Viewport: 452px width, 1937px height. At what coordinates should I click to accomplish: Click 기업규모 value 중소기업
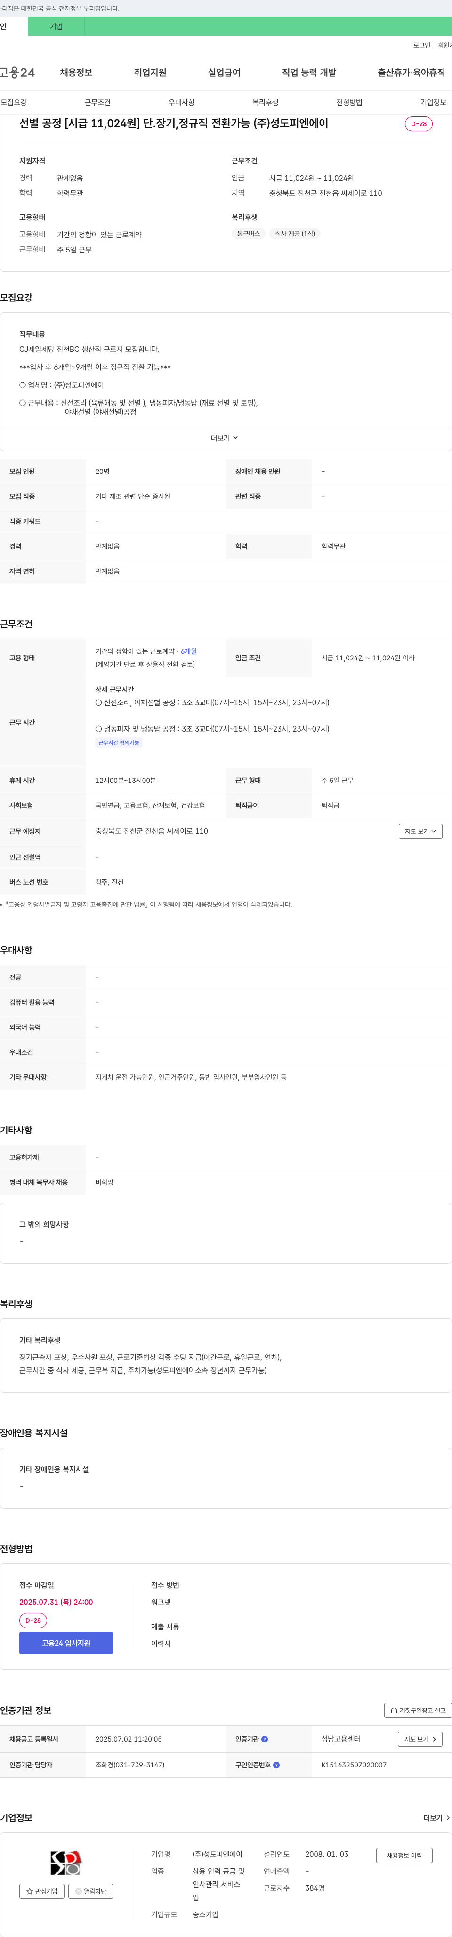[205, 1914]
